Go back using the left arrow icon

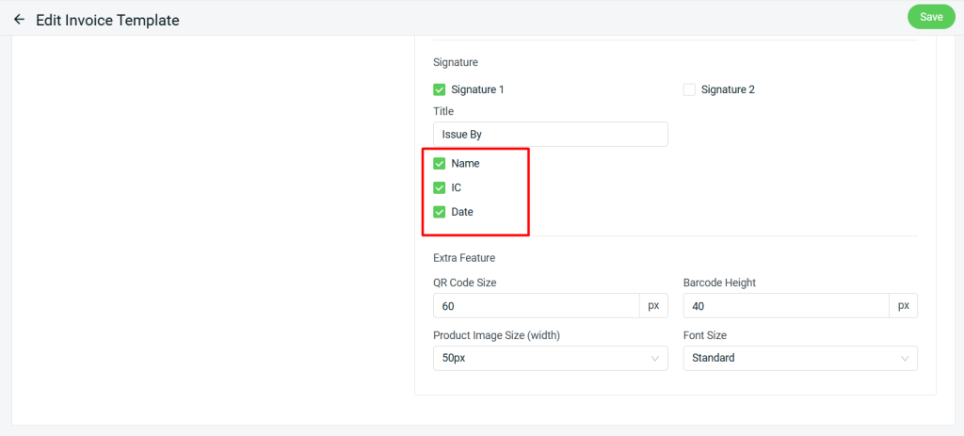(x=19, y=20)
